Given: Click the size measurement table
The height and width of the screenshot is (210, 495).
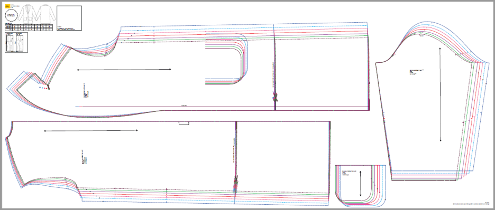Looking at the screenshot, I should (x=29, y=27).
